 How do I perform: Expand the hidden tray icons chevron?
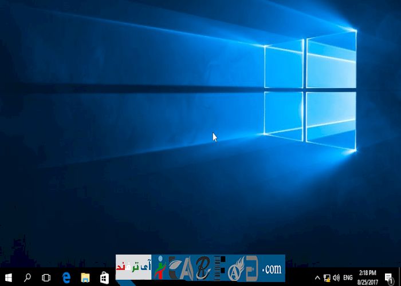317,277
